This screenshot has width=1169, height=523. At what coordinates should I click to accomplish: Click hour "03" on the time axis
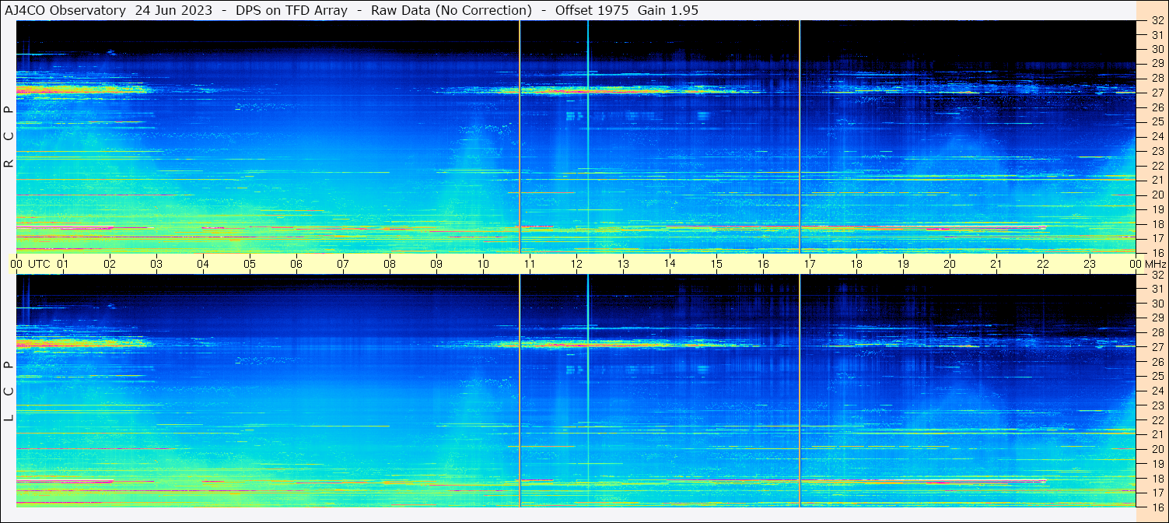pyautogui.click(x=156, y=264)
